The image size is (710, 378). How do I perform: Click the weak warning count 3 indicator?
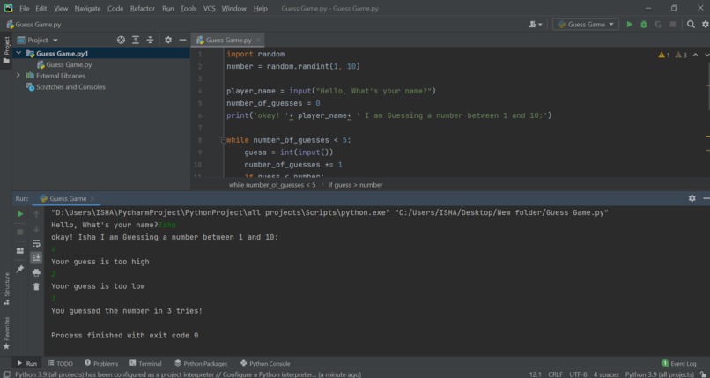click(681, 55)
